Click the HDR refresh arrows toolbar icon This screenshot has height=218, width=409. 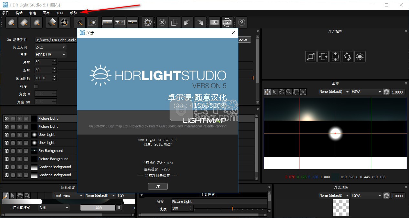[227, 22]
